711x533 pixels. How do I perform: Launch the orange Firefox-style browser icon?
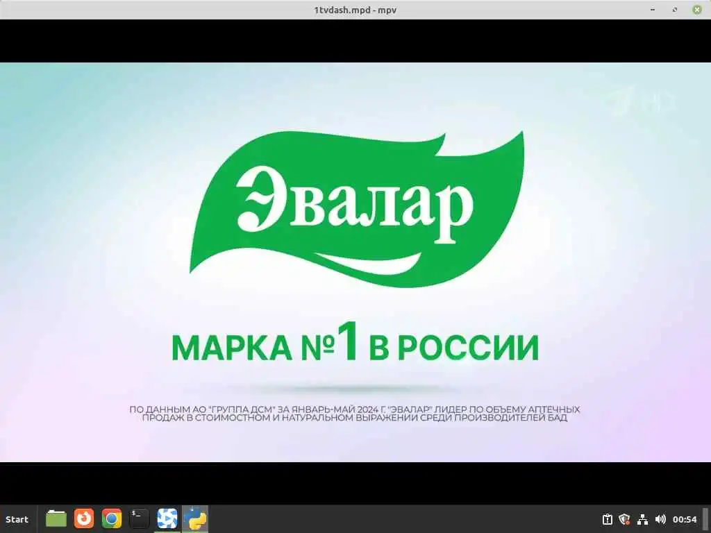[x=84, y=519]
